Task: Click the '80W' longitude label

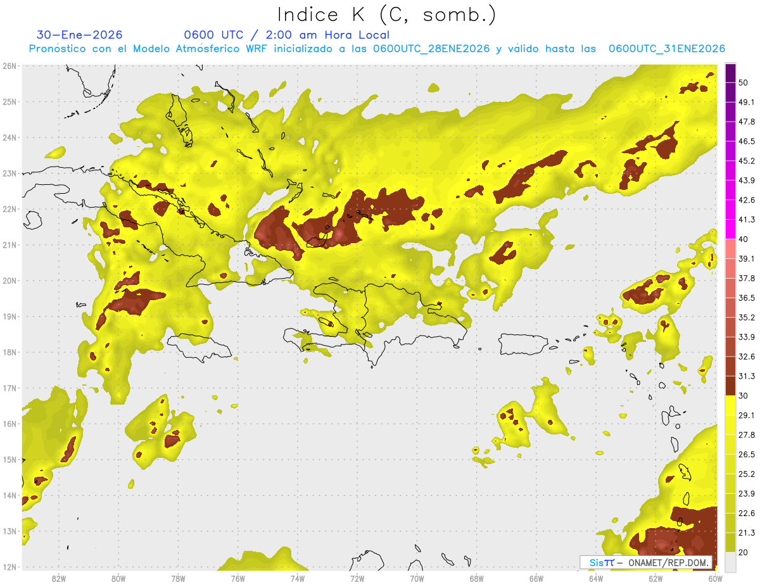Action: tap(118, 578)
